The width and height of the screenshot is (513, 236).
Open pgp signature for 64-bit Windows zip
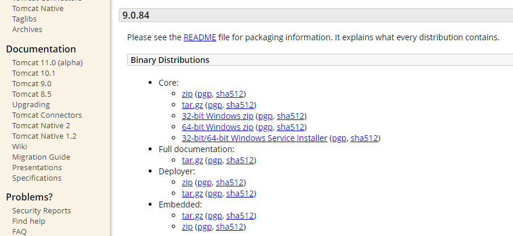[265, 127]
